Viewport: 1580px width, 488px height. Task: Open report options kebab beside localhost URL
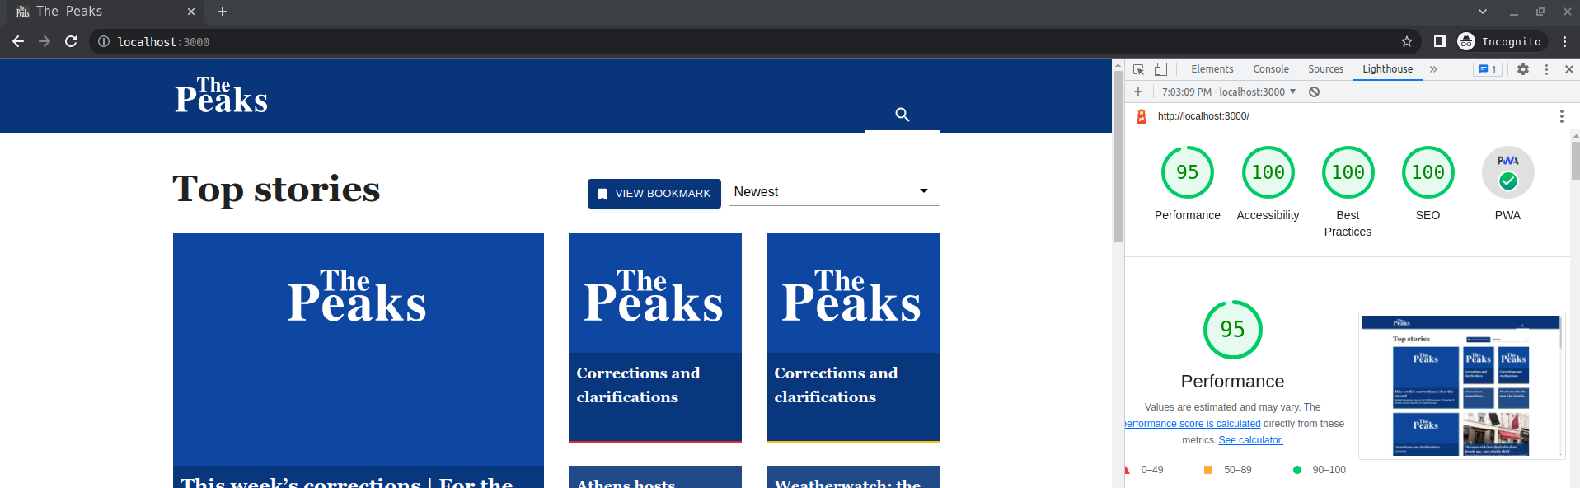pos(1562,115)
